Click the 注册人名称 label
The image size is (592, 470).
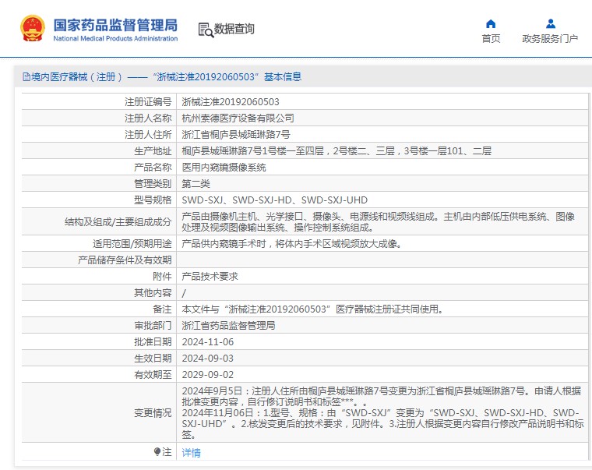148,118
